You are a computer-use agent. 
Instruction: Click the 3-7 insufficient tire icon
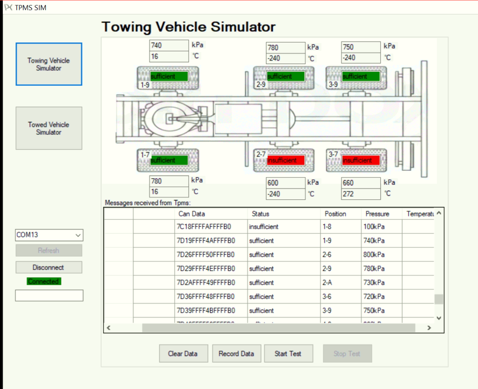356,160
